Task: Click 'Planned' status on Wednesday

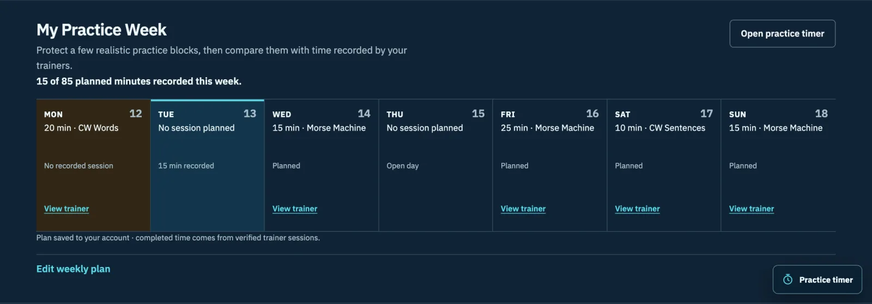Action: 286,166
